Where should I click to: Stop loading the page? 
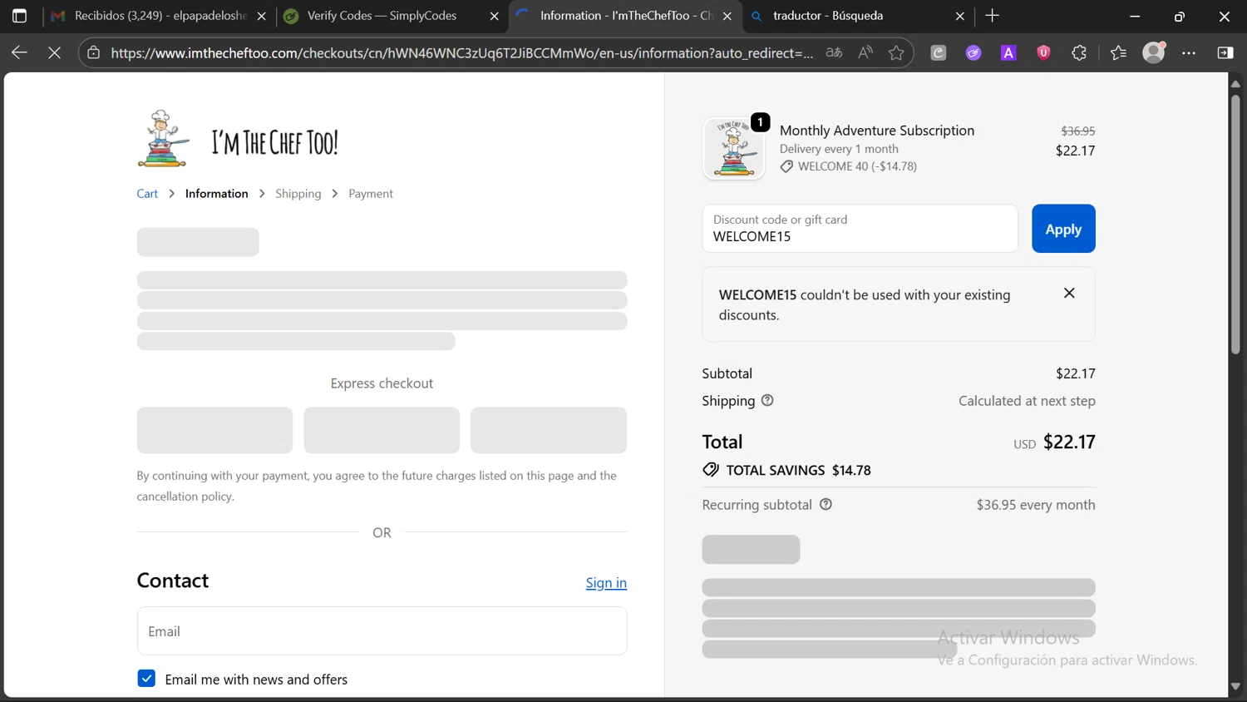(x=55, y=52)
